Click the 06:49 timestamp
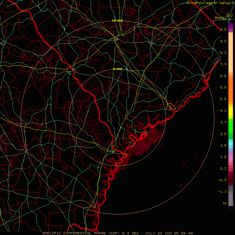Viewport: 235px width, 235px height. pos(187,233)
